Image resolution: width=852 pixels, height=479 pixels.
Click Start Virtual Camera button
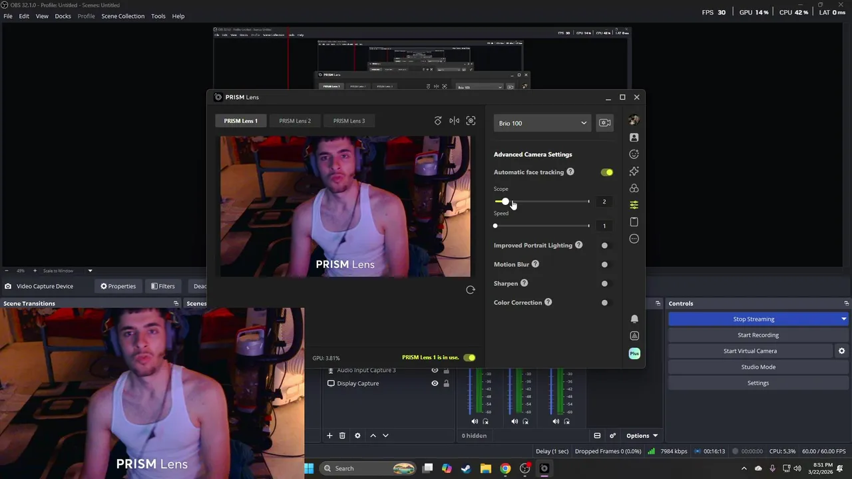[750, 351]
